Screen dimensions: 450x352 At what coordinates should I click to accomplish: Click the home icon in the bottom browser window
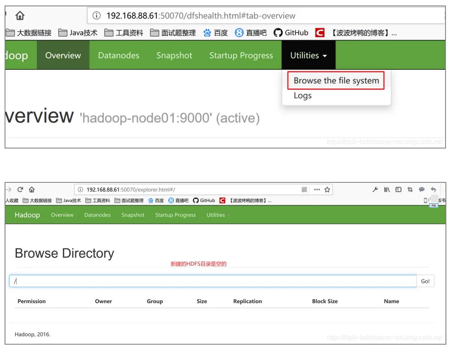point(32,189)
